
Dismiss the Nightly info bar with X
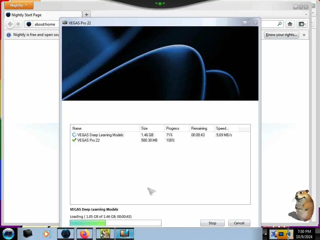pyautogui.click(x=304, y=35)
